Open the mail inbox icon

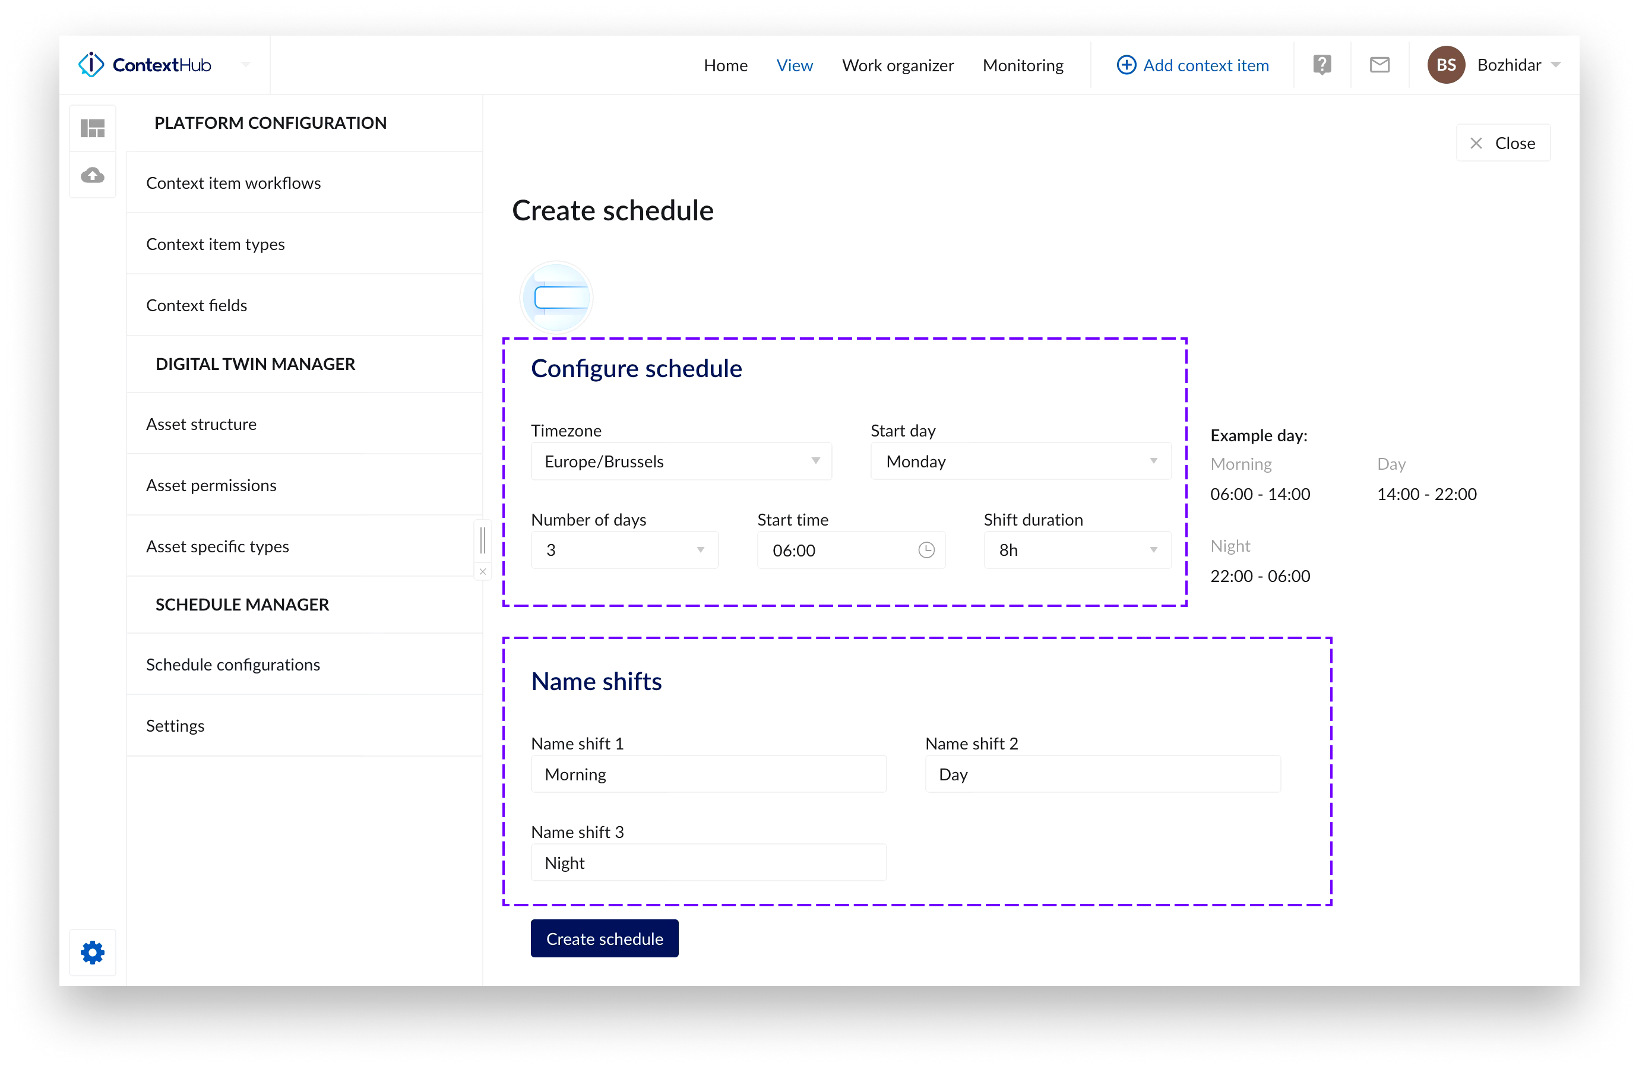[x=1379, y=65]
